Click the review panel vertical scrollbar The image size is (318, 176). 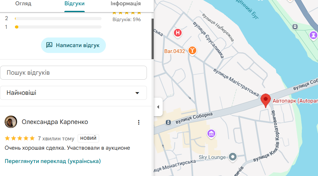click(152, 39)
